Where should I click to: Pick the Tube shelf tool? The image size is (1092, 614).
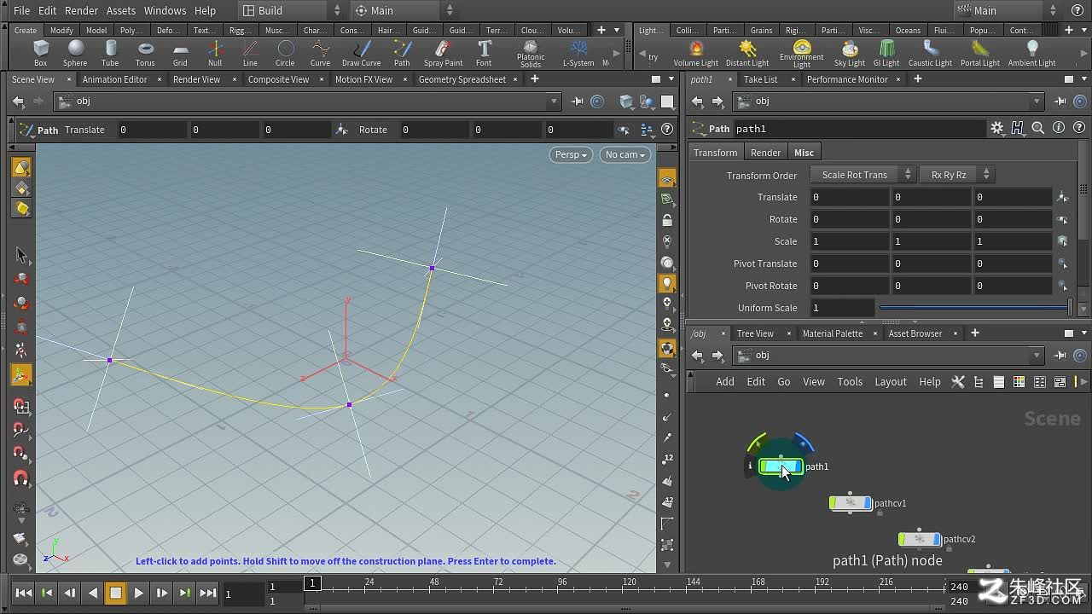pyautogui.click(x=110, y=54)
